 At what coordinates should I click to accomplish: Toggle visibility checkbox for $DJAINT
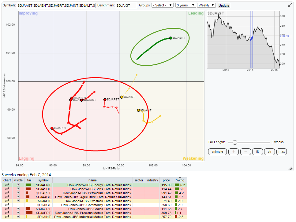pyautogui.click(x=18, y=217)
